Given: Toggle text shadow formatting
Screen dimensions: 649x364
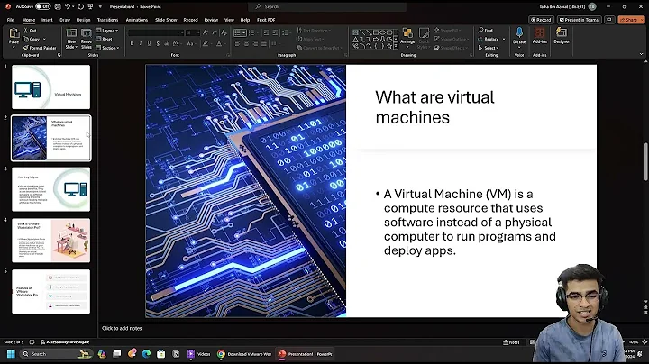Looking at the screenshot, I should tap(158, 43).
